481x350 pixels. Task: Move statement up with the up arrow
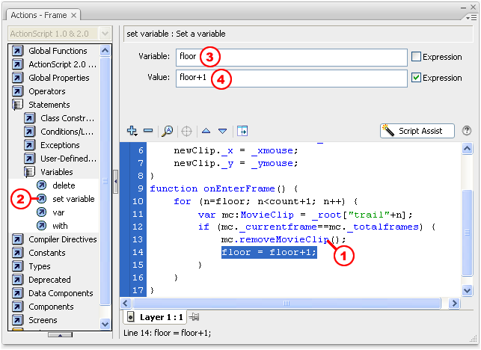click(x=206, y=131)
